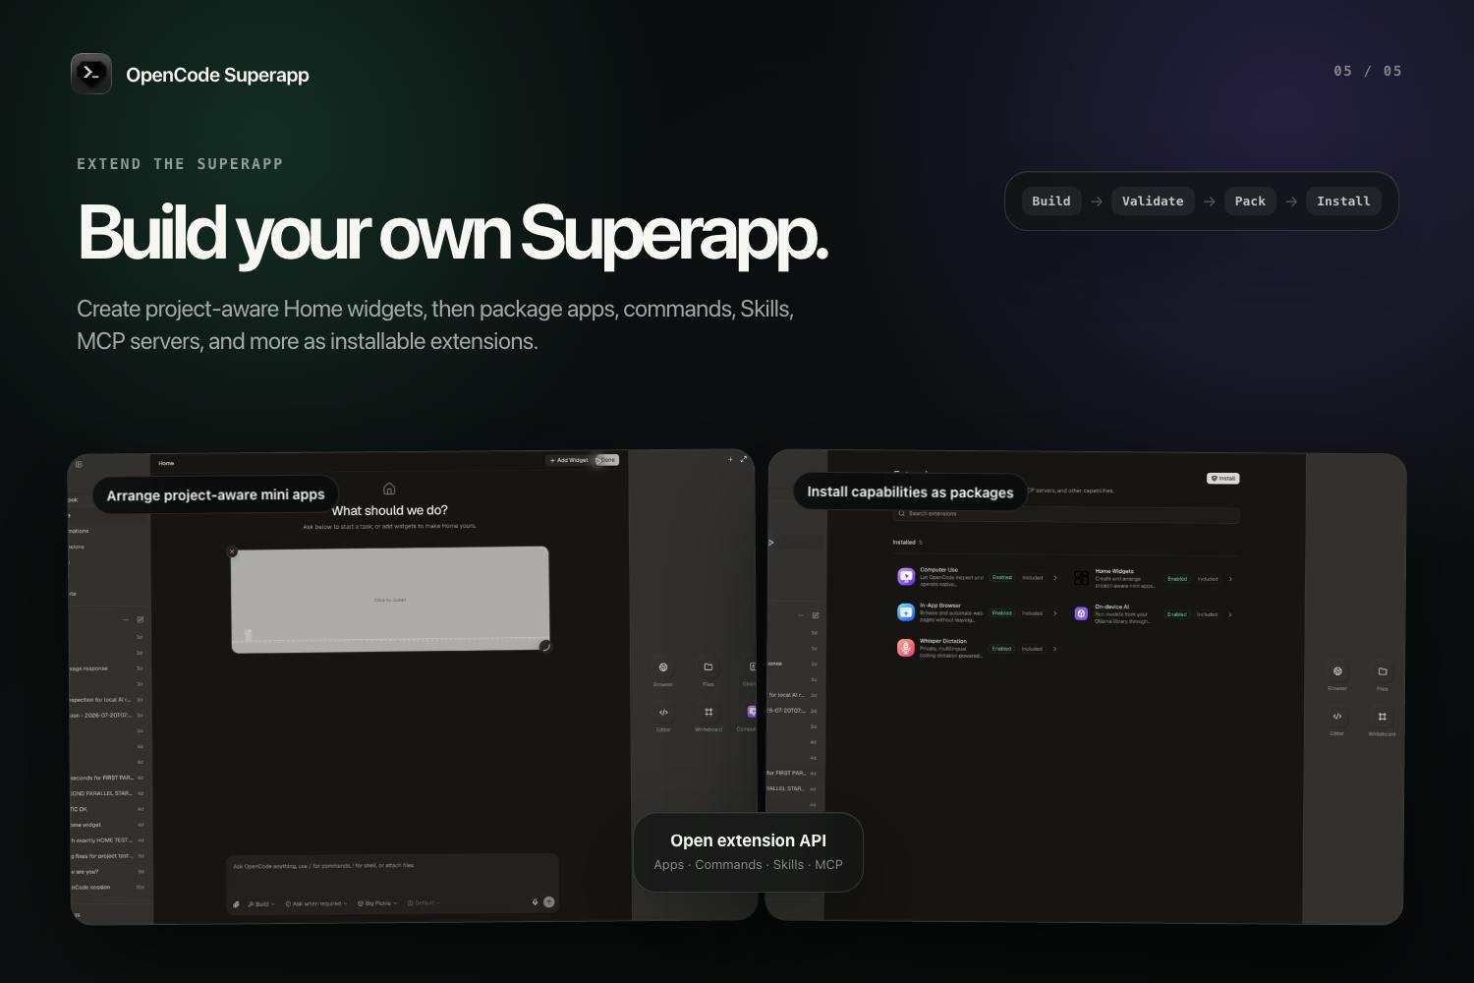
Task: Click the Home Widgets grid icon
Action: (x=1081, y=578)
